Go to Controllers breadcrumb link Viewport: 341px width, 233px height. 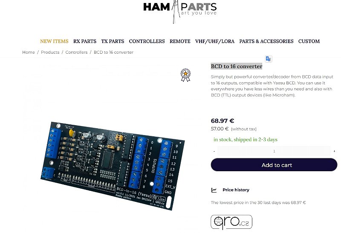(x=76, y=52)
